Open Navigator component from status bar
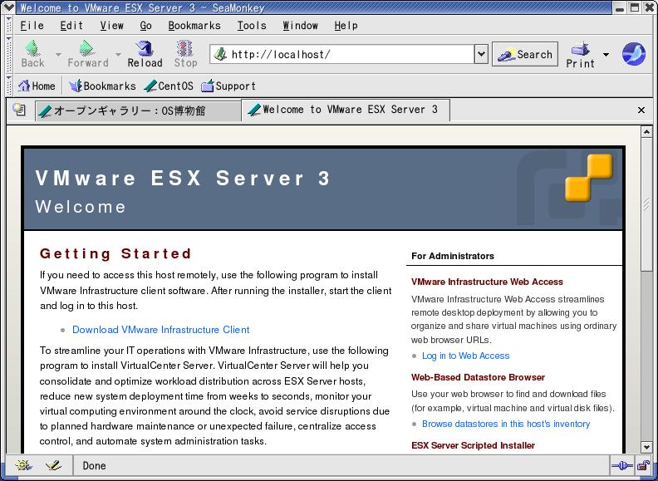Viewport: 658px width, 481px height. pos(23,465)
